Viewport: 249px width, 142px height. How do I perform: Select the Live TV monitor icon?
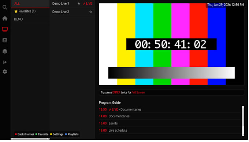point(5,29)
